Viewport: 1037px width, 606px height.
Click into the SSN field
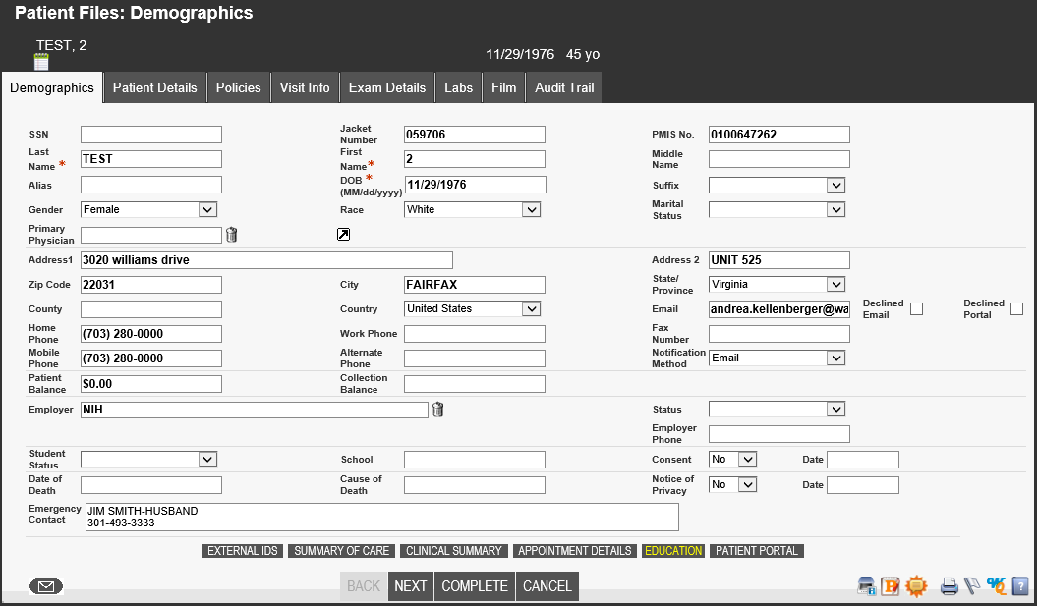pyautogui.click(x=151, y=135)
